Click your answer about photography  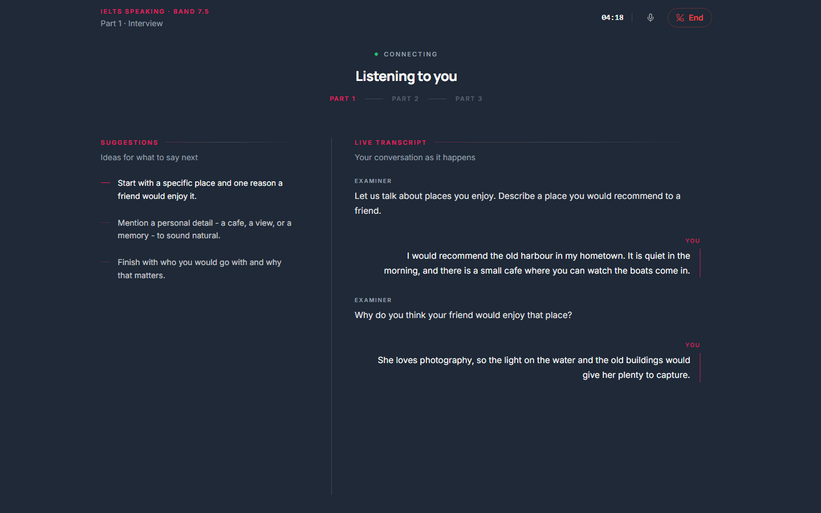[534, 368]
